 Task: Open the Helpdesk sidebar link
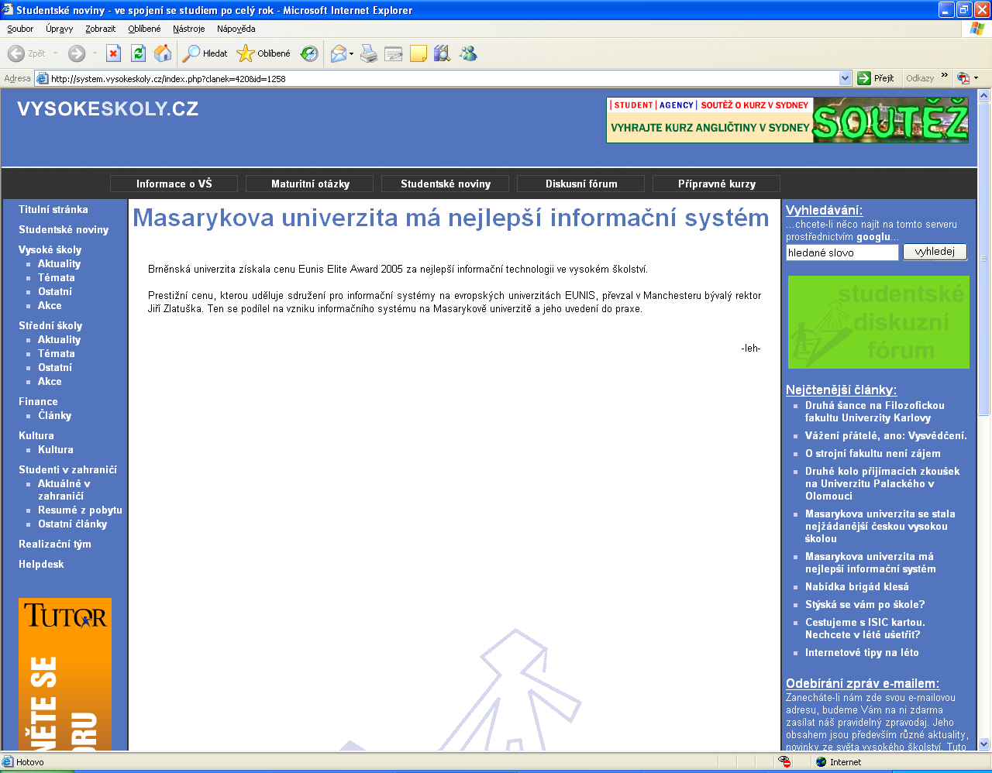pyautogui.click(x=41, y=564)
